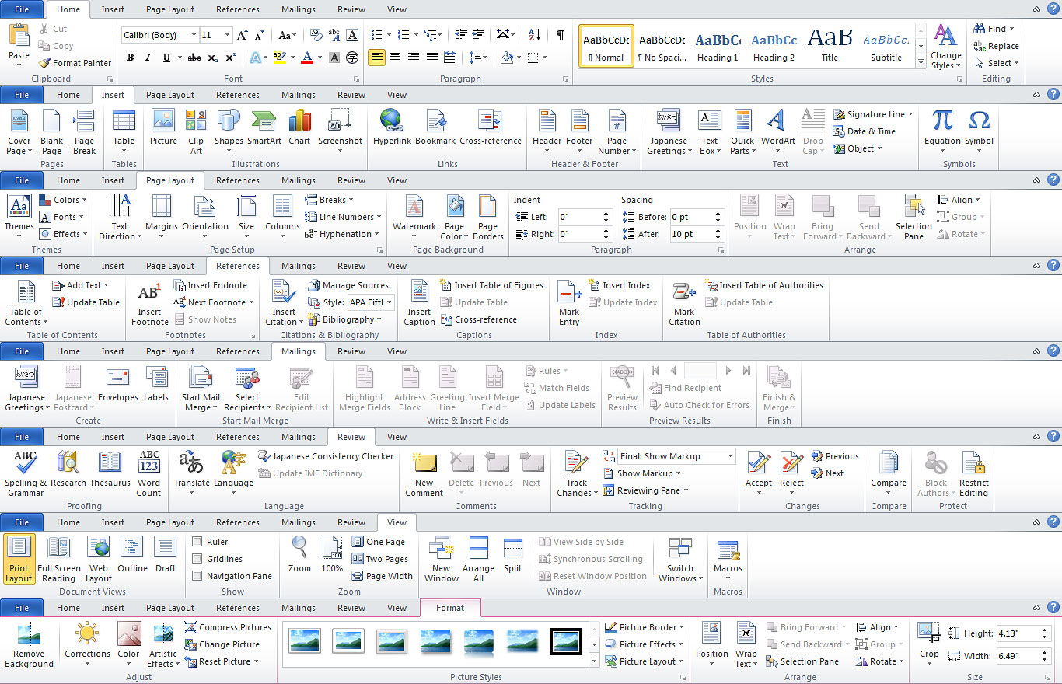Click the Hyperlink globe icon
The image size is (1062, 684).
[x=390, y=120]
